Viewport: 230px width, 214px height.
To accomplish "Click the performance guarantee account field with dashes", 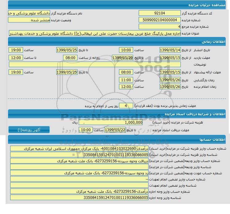I will point(79,179).
